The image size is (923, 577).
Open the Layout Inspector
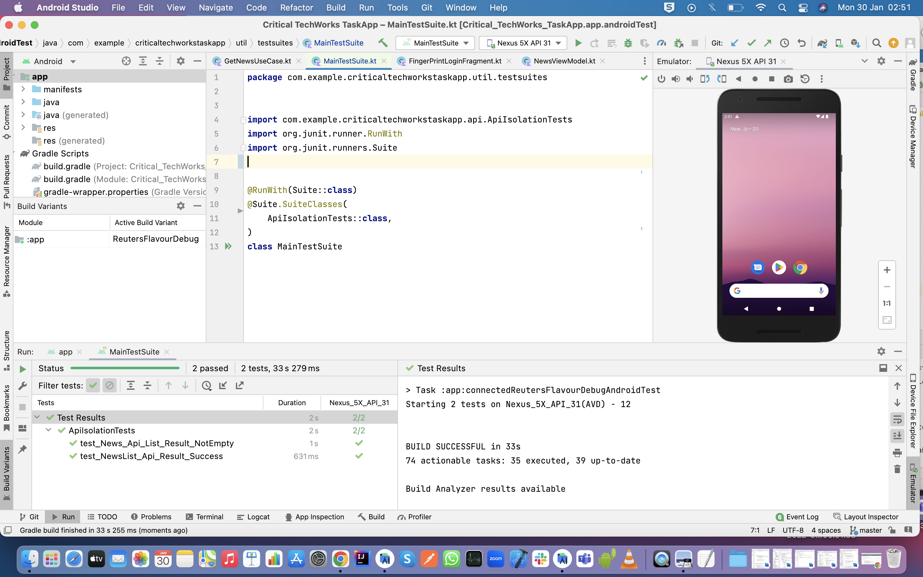point(871,517)
